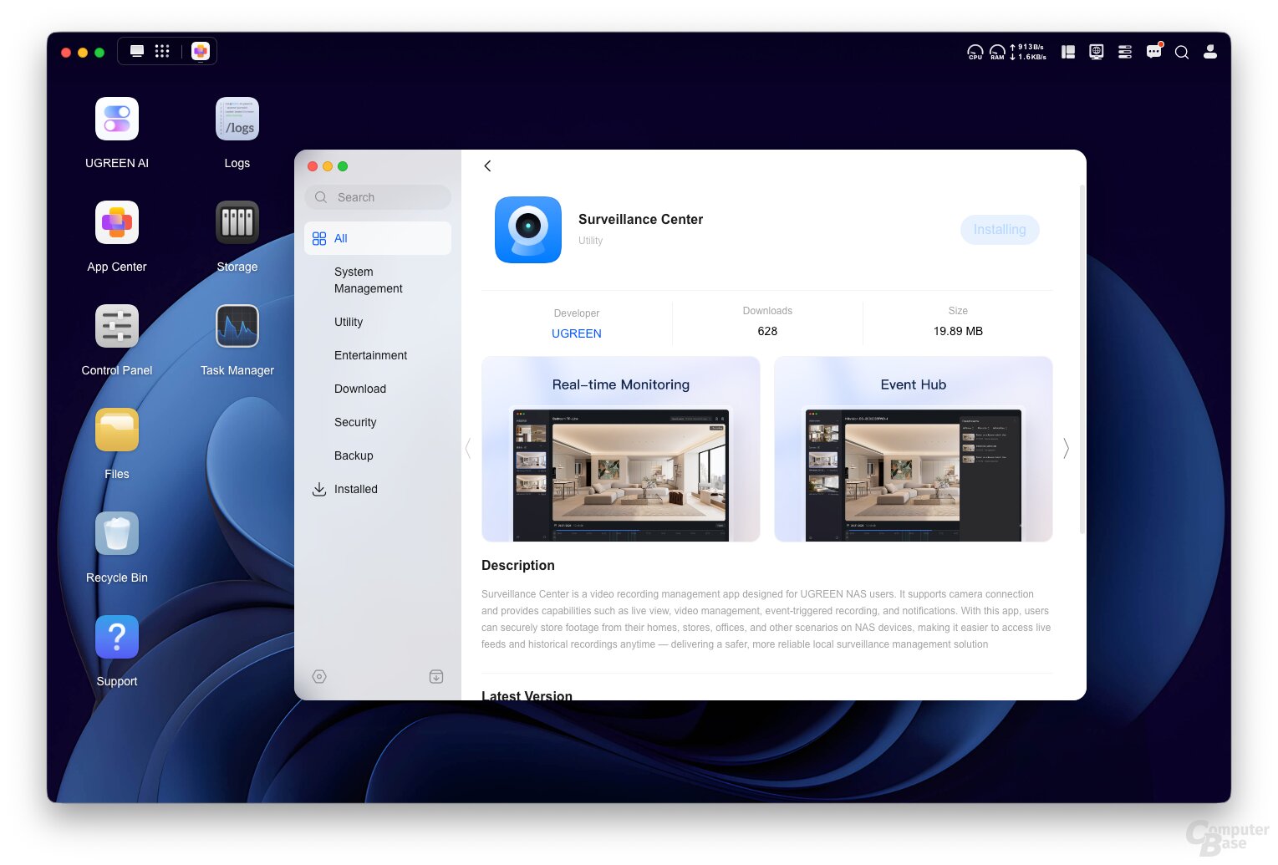The height and width of the screenshot is (865, 1278).
Task: Open Control Panel from the desktop
Action: coord(117,327)
